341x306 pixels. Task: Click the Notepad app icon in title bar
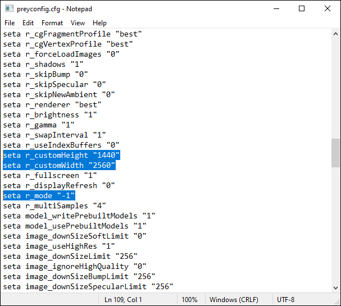click(10, 8)
